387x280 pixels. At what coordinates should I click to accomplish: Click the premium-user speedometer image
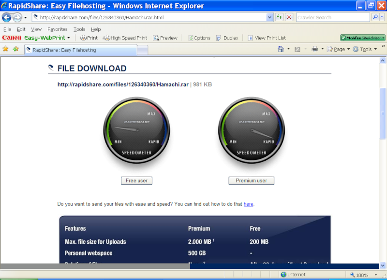[x=252, y=130]
